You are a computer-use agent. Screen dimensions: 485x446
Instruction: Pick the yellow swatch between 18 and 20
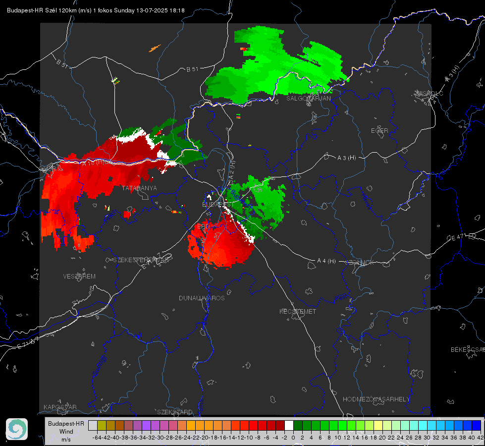coord(378,425)
